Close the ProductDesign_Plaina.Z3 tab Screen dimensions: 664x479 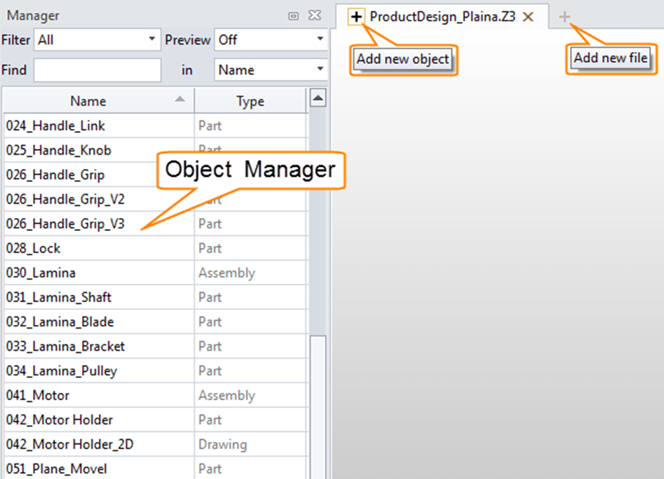point(528,16)
